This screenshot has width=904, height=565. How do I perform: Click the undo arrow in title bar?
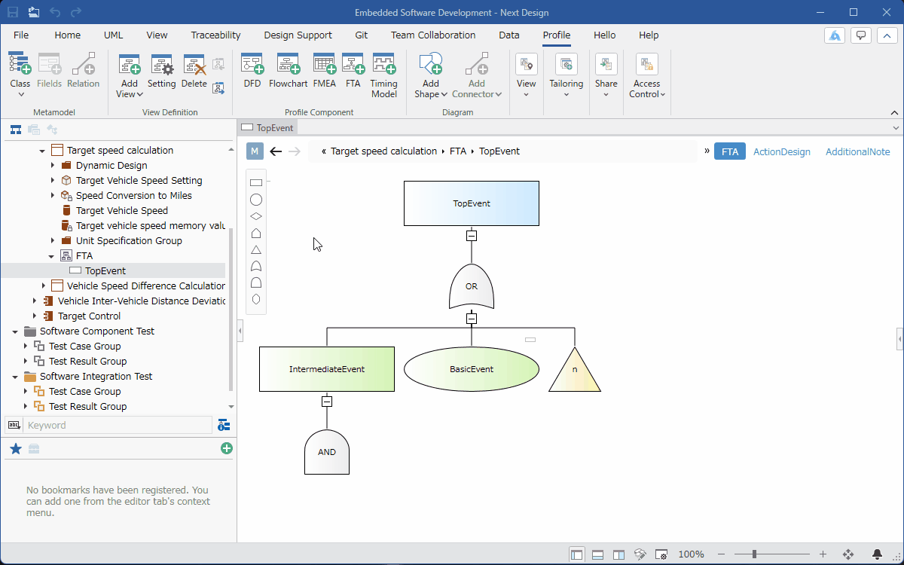point(55,12)
